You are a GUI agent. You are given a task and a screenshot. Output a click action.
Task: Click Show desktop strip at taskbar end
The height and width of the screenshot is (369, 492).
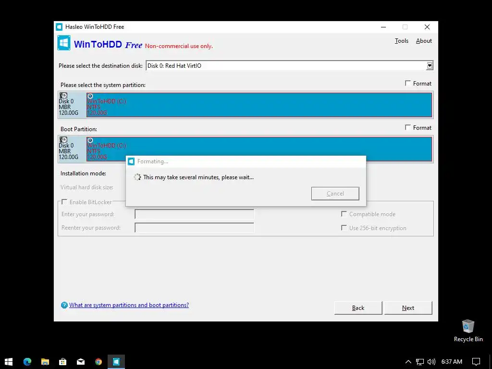pyautogui.click(x=491, y=362)
